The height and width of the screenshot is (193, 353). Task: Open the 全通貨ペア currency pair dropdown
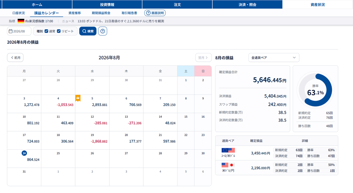[274, 57]
